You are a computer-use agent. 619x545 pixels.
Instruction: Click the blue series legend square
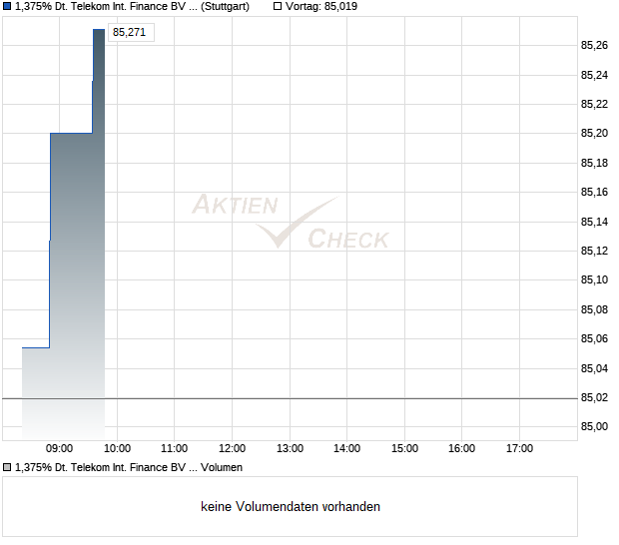pyautogui.click(x=7, y=6)
